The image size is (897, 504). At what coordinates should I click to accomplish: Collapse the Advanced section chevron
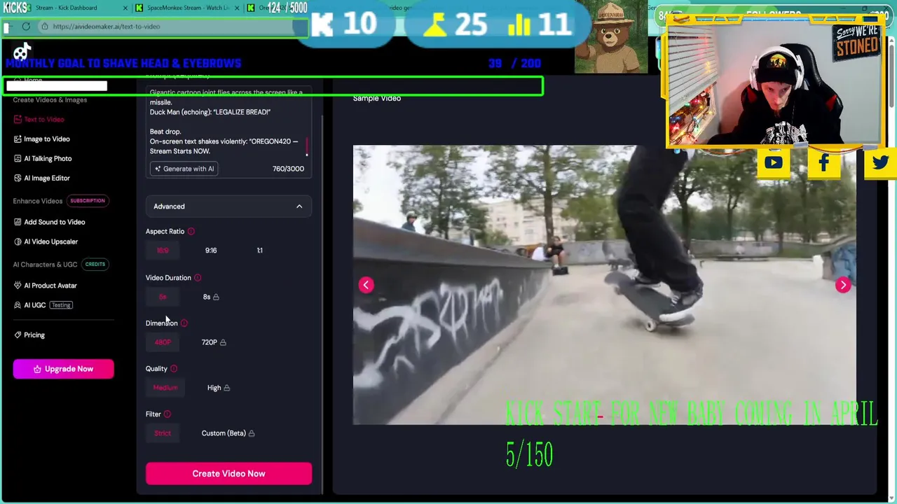tap(299, 206)
